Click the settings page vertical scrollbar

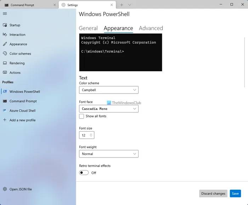pyautogui.click(x=244, y=62)
